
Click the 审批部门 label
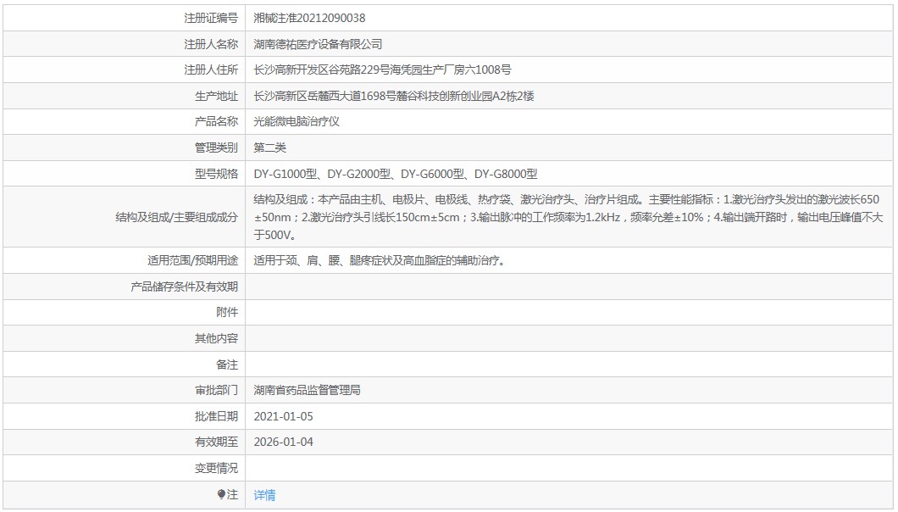pos(216,391)
